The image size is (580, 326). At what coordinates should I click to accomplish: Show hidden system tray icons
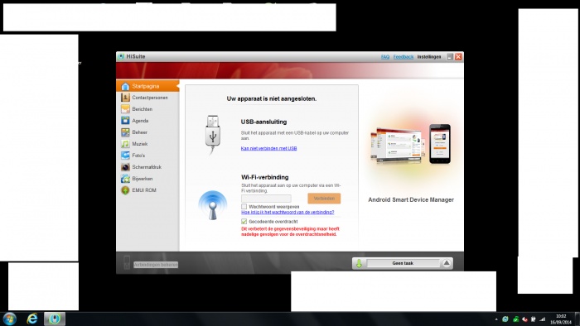[x=496, y=319]
